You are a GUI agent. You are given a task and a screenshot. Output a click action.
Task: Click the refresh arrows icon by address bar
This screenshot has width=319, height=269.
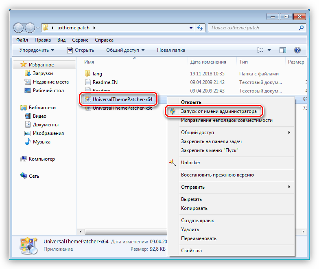click(200, 28)
